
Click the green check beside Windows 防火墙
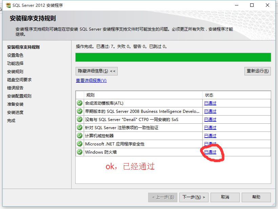[x=79, y=152]
